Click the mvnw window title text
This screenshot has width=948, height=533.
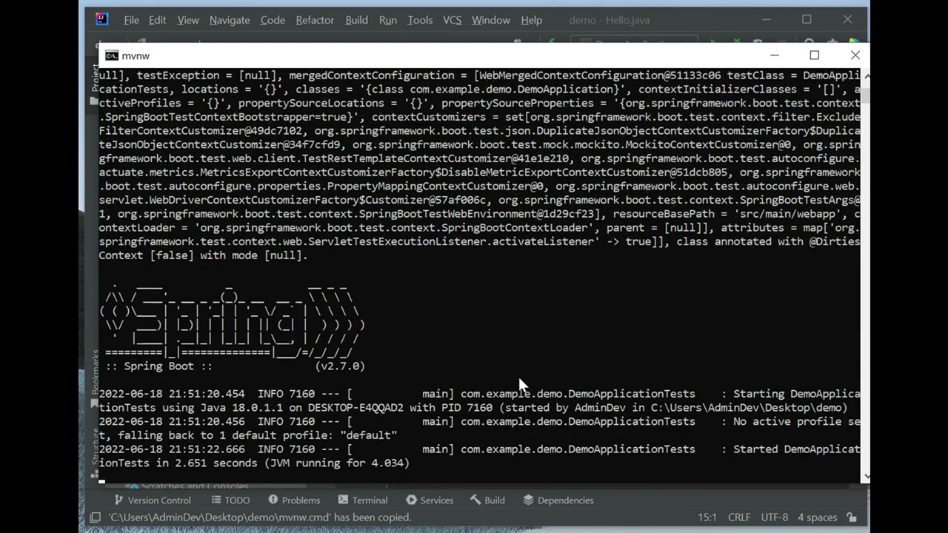pos(136,56)
